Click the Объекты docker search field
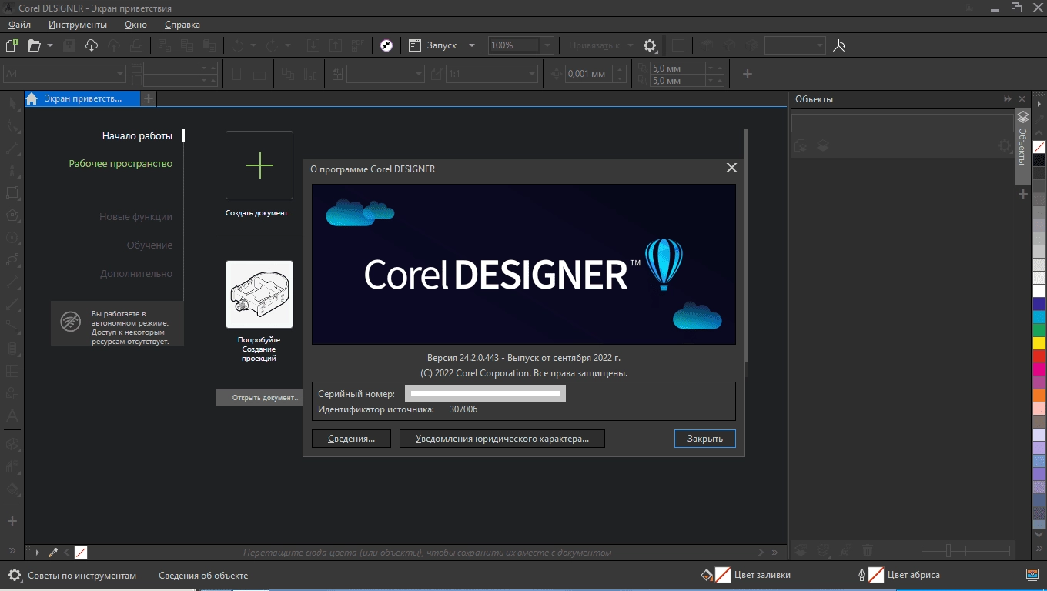The width and height of the screenshot is (1047, 591). point(902,123)
